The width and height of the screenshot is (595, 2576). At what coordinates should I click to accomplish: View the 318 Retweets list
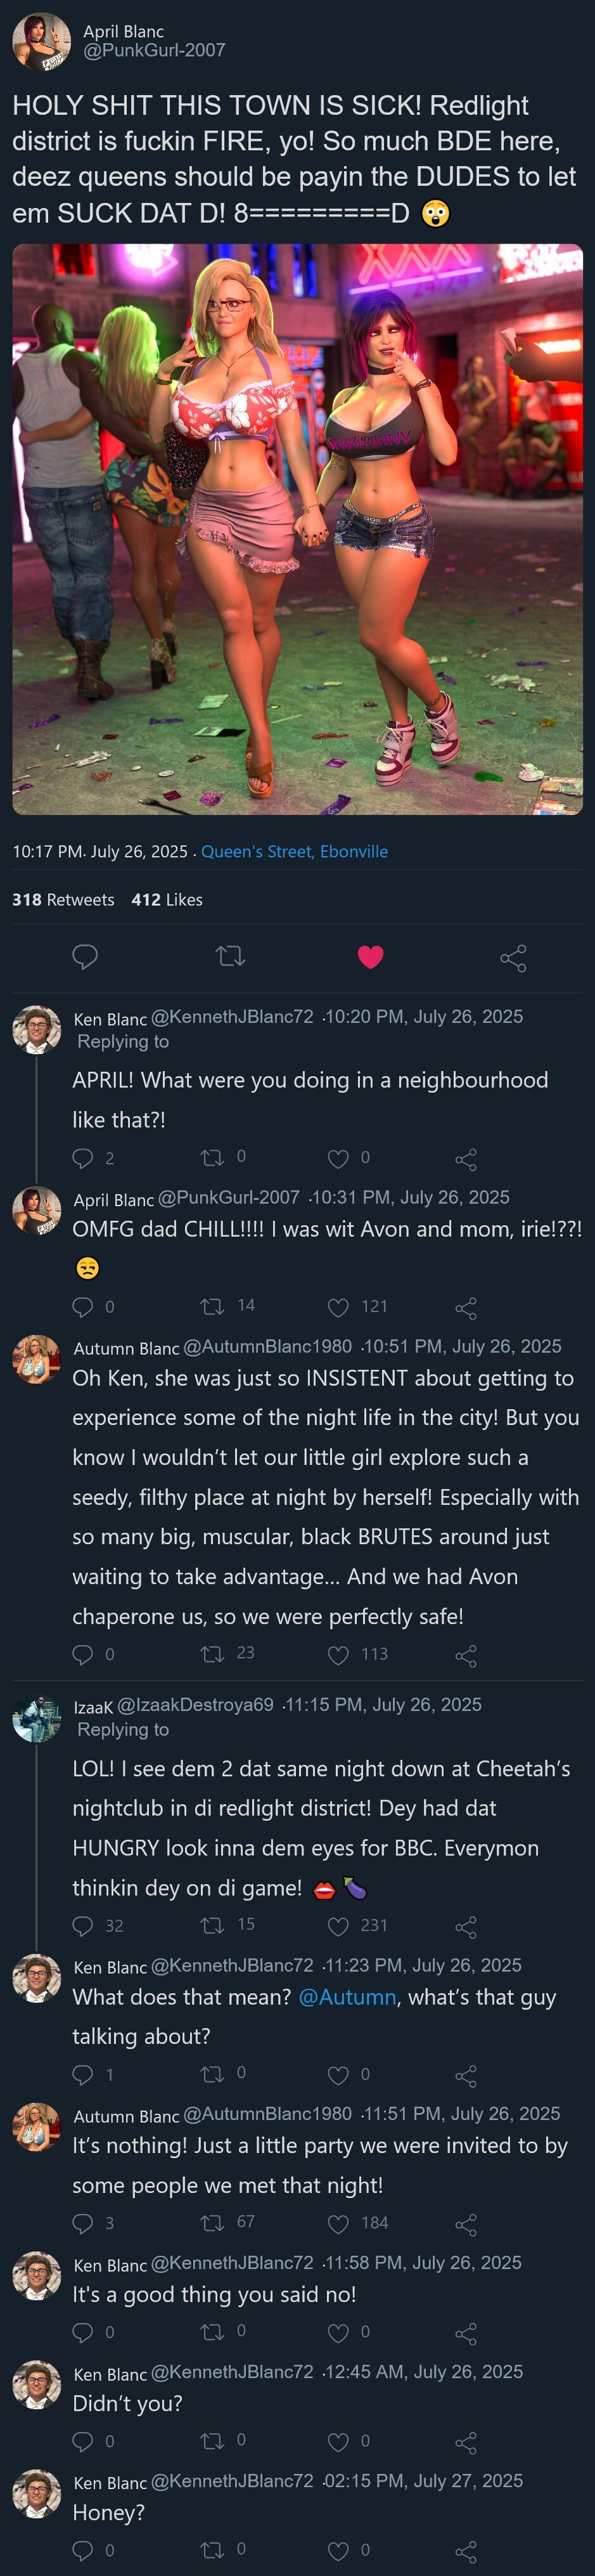[x=63, y=899]
